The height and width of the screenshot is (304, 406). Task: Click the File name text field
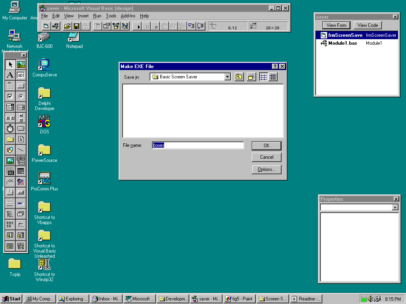(198, 145)
